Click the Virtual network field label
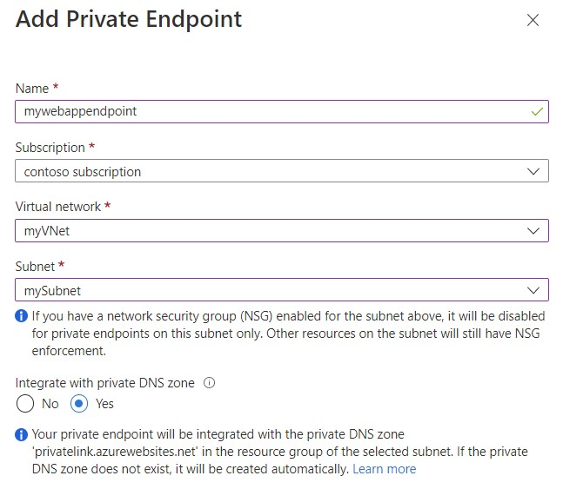This screenshot has height=489, width=563. point(59,207)
